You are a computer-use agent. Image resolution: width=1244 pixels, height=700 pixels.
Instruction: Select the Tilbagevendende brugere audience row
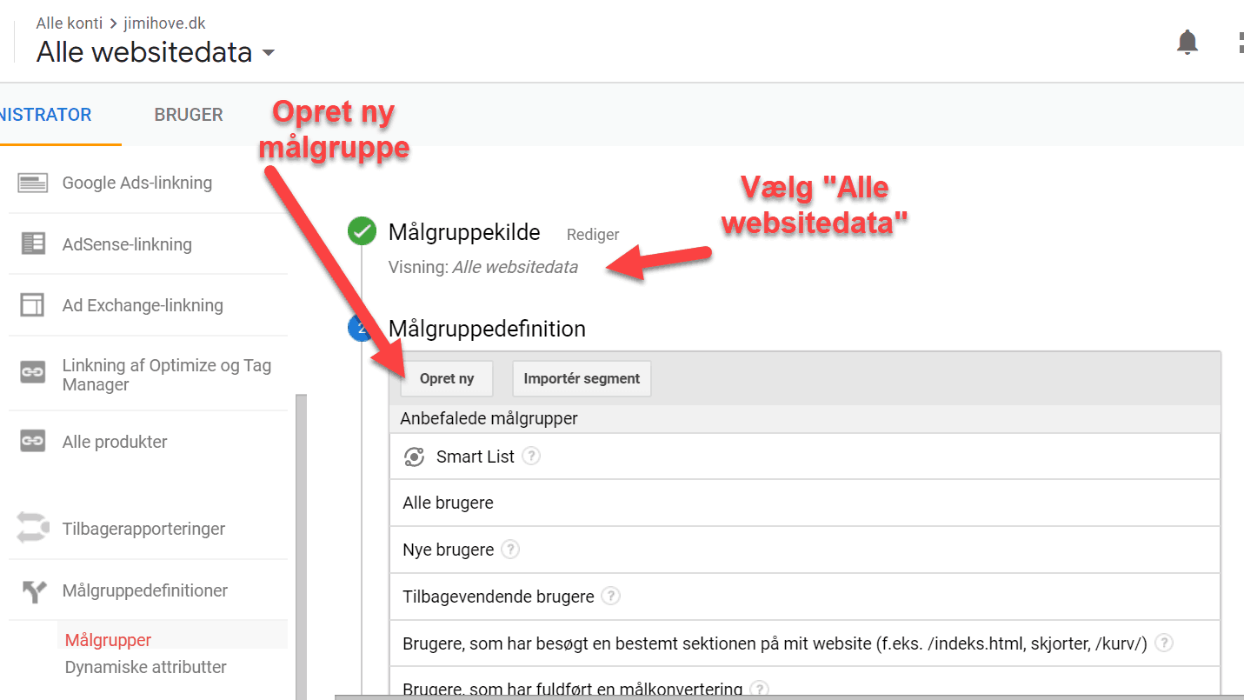805,597
